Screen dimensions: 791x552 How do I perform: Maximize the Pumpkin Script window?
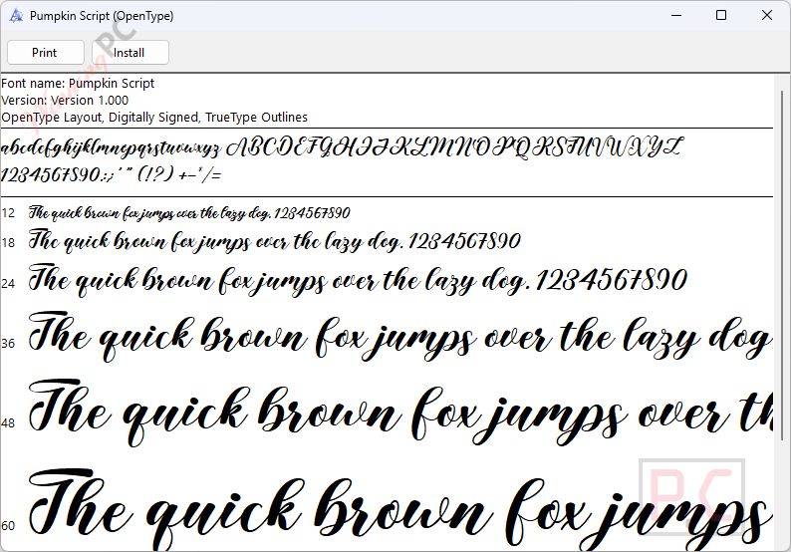tap(721, 16)
